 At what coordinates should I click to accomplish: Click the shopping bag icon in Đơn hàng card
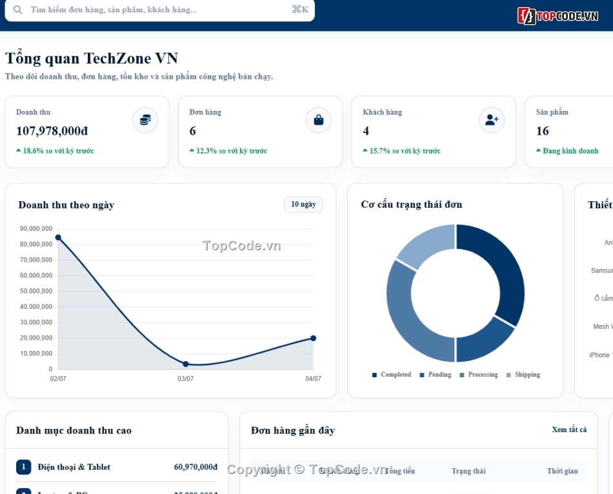point(319,120)
